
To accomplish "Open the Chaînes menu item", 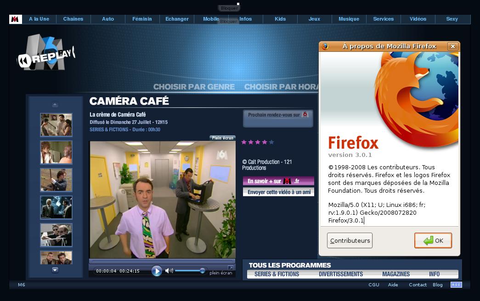I will (x=73, y=19).
